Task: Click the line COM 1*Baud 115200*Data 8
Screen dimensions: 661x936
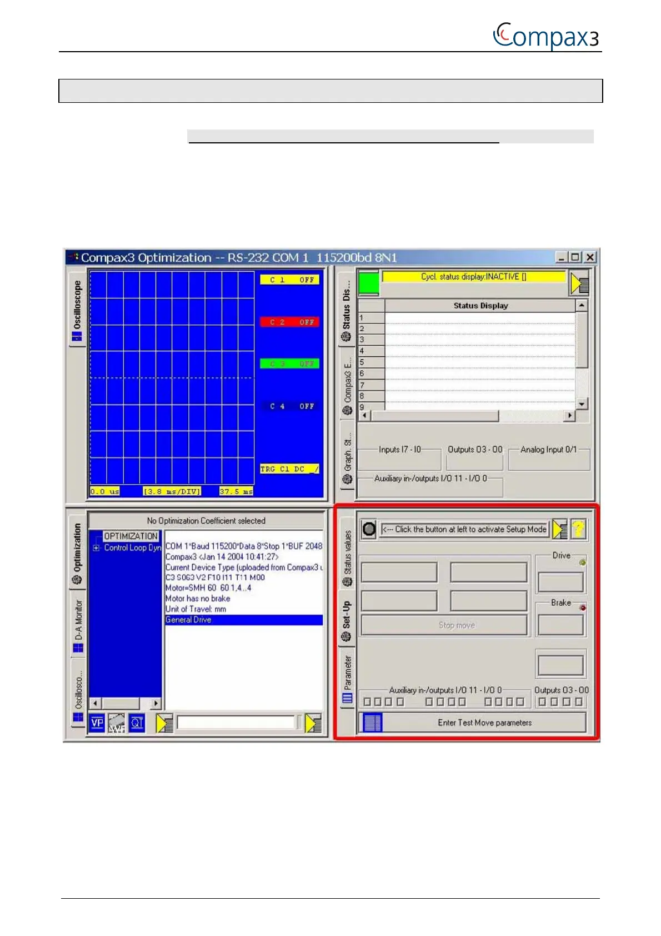Action: pyautogui.click(x=244, y=546)
